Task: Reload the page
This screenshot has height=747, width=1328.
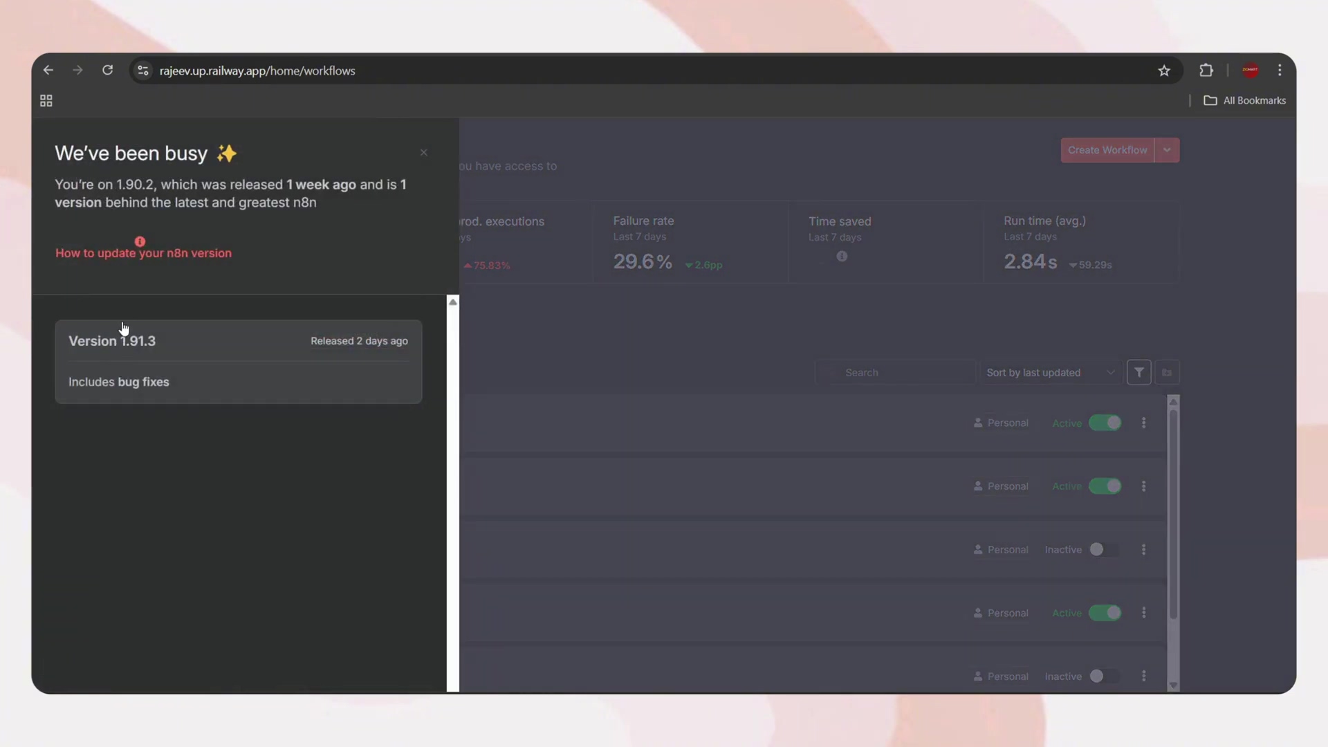Action: click(107, 71)
